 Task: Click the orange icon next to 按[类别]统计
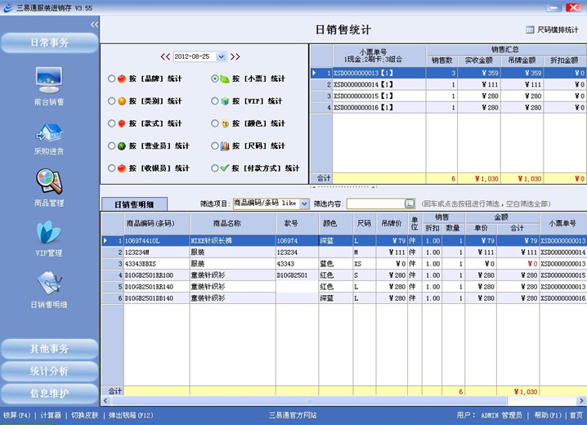point(122,101)
